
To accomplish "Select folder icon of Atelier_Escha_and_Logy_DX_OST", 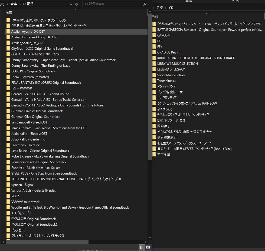I will (8, 37).
